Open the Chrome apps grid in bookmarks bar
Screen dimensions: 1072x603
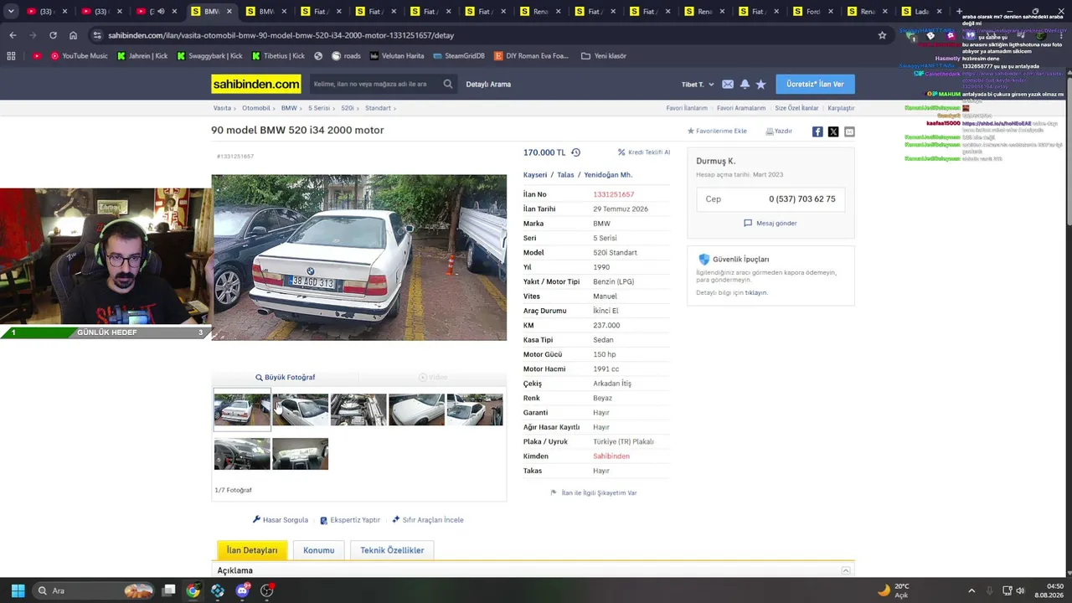pos(11,56)
